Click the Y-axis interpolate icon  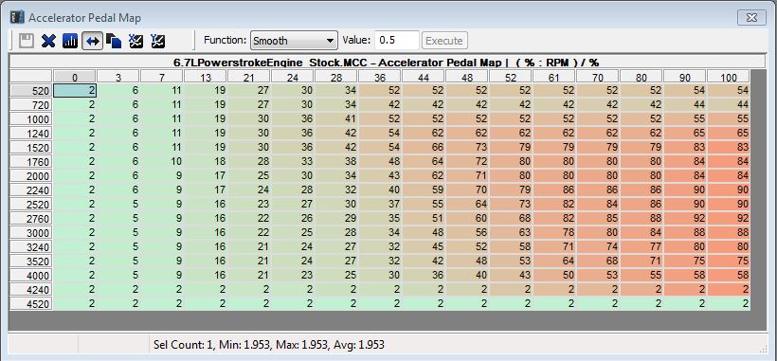[157, 41]
